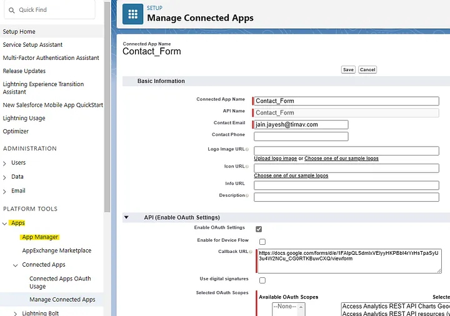Open AppExchange Marketplace

point(56,250)
